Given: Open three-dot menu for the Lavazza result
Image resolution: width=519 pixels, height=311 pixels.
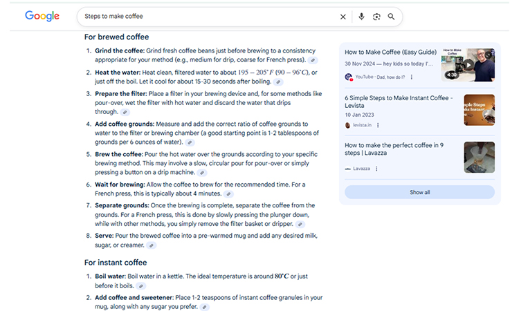Looking at the screenshot, I should tap(377, 169).
